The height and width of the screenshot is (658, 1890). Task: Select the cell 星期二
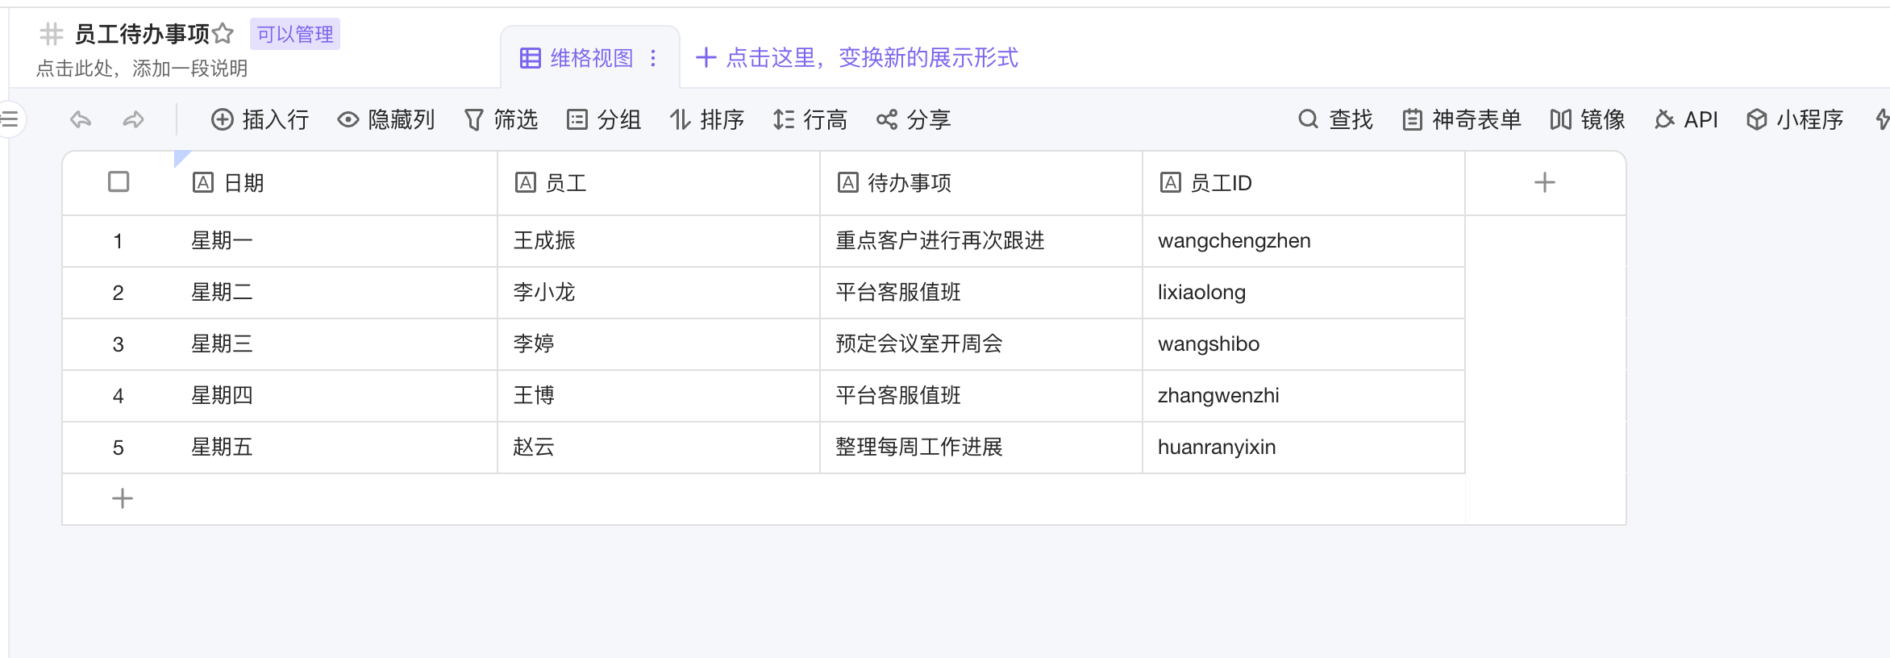336,293
